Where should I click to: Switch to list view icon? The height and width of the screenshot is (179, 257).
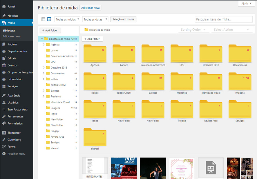click(43, 19)
